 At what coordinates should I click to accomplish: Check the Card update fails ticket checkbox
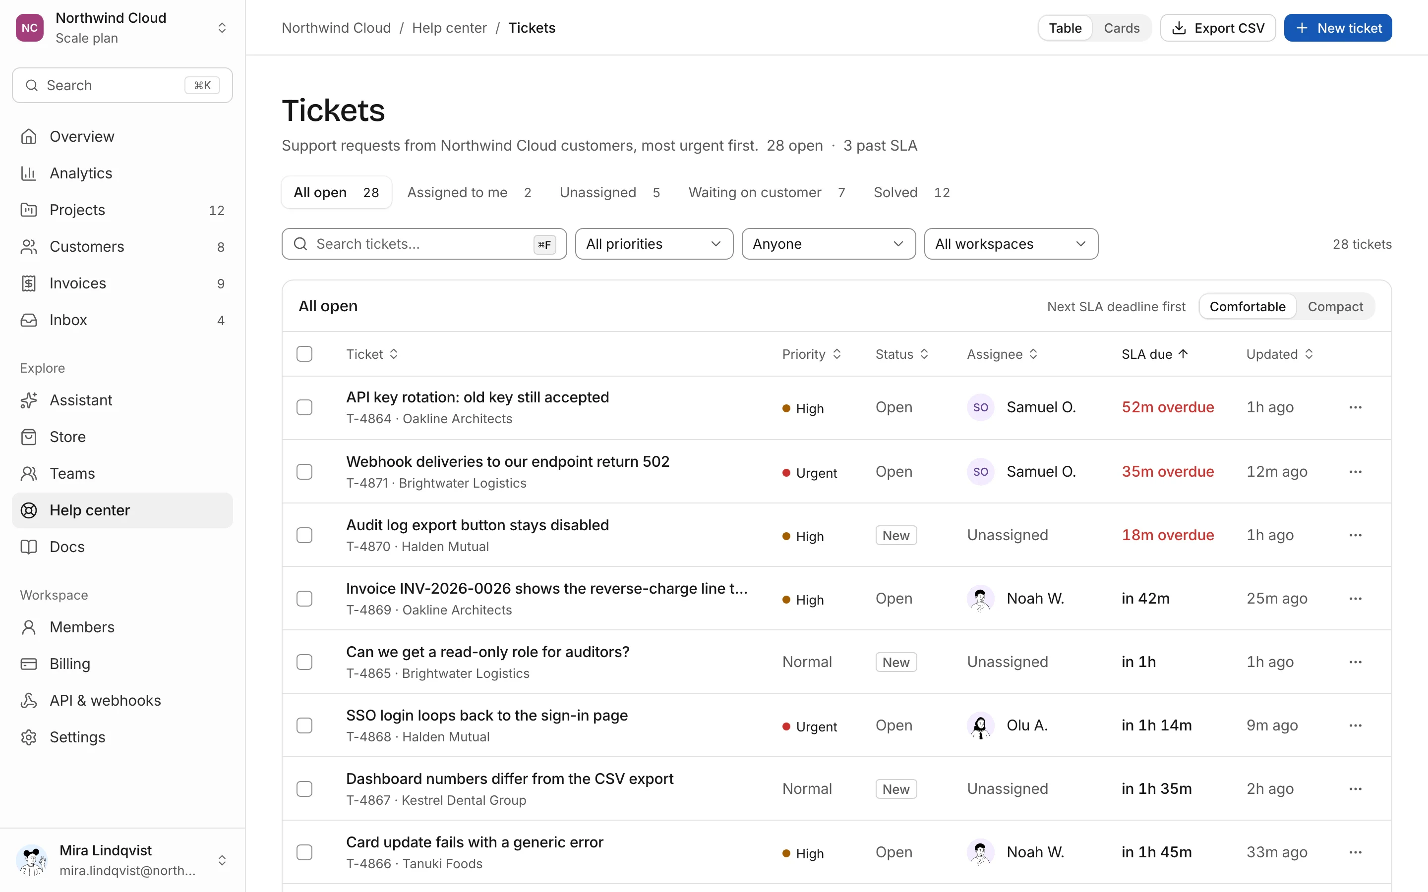point(304,852)
